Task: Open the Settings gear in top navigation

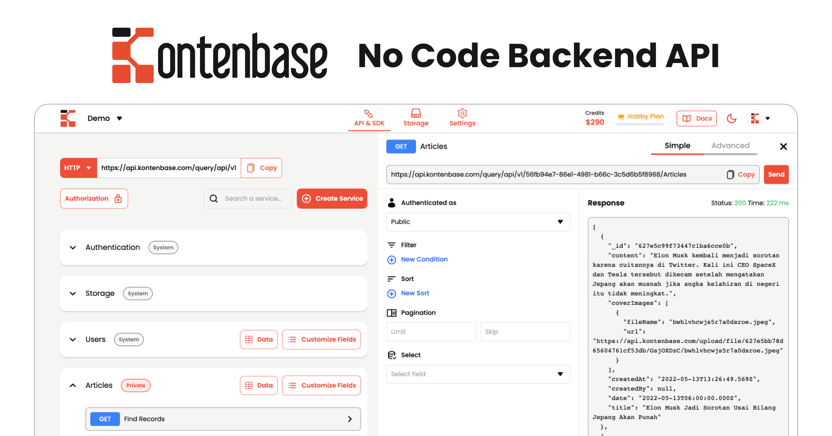Action: tap(462, 113)
